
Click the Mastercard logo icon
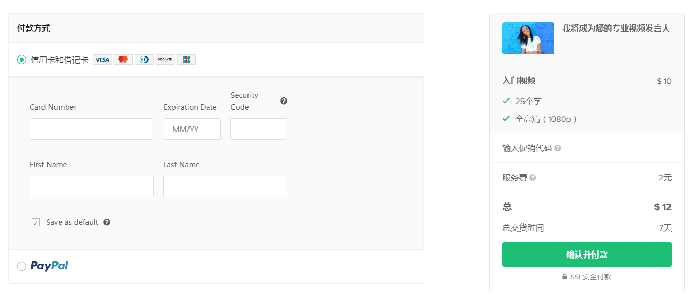click(123, 60)
